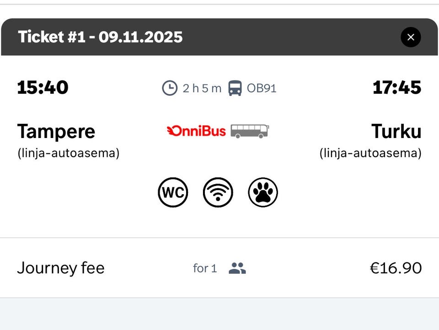Select the Ticket #1 header title

point(100,37)
